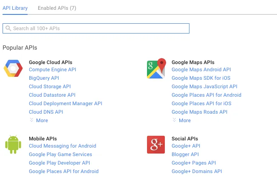The width and height of the screenshot is (277, 179).
Task: Open the BigQuery API link
Action: [x=44, y=78]
